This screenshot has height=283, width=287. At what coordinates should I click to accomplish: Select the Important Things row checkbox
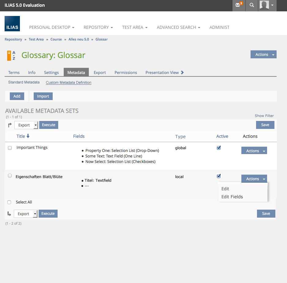pyautogui.click(x=10, y=148)
